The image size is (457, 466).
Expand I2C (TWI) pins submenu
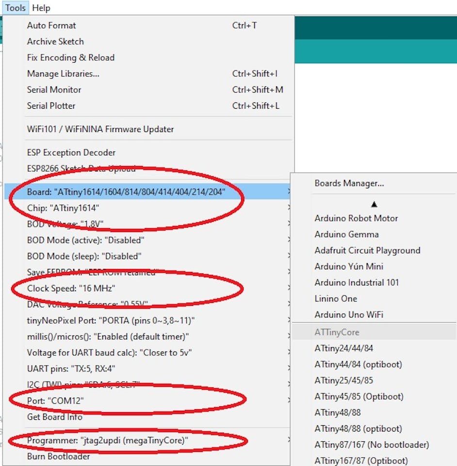147,384
